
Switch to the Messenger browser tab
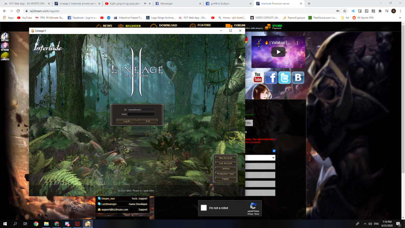[x=177, y=4]
